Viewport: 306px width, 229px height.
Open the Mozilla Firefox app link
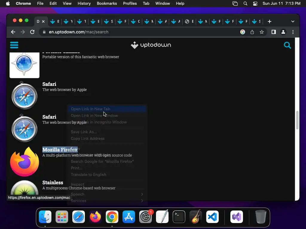tap(60, 150)
